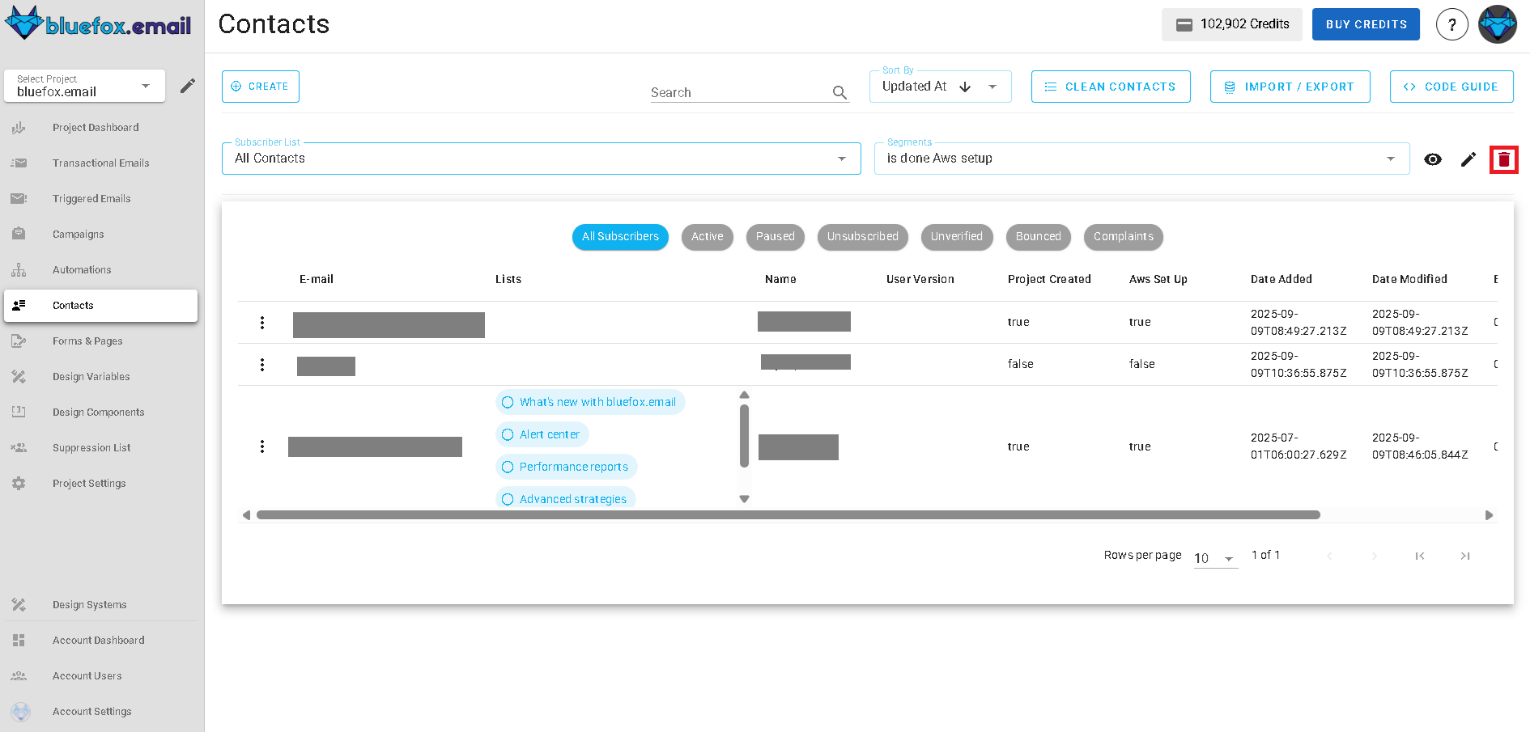Open the Suppression List page

pyautogui.click(x=91, y=447)
